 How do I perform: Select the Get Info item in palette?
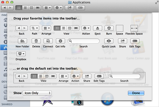60,41
